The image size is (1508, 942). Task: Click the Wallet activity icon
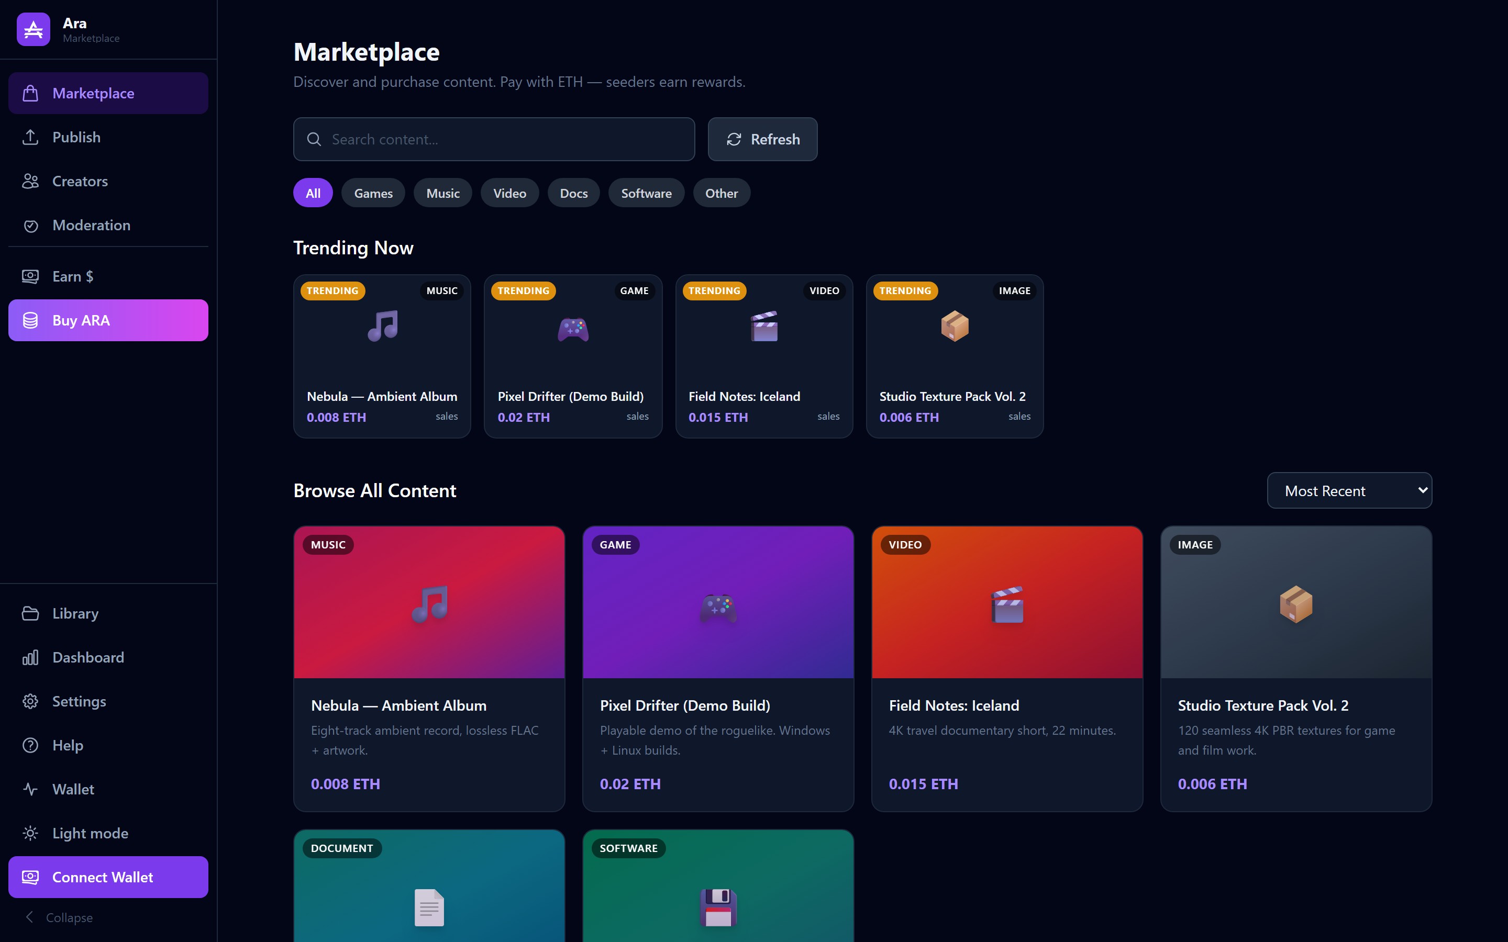[30, 789]
